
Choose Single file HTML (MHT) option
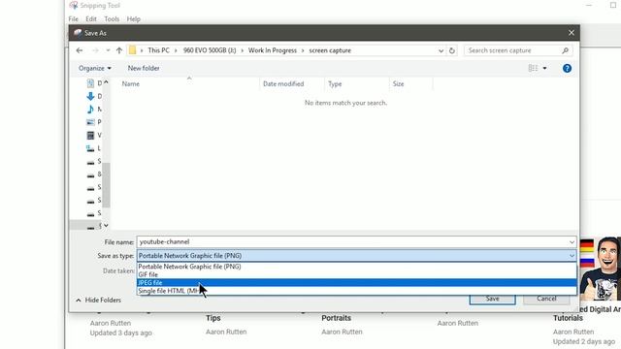coord(356,291)
